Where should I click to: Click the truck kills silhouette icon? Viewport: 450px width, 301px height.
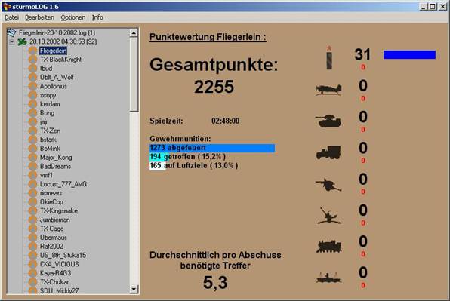tap(328, 152)
